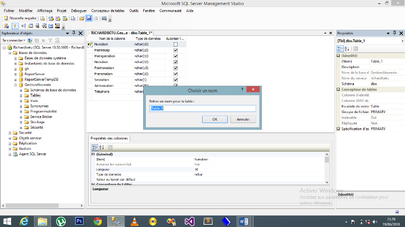Viewport: 405px width, 227px height.
Task: Click the Generate Change Script toolbar icon
Action: tap(7, 26)
